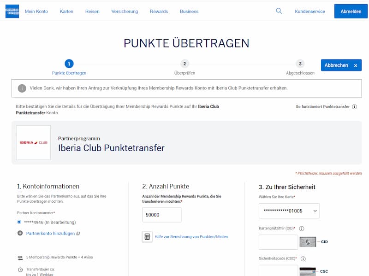Open the Kundenservice link
This screenshot has width=369, height=276.
point(309,11)
